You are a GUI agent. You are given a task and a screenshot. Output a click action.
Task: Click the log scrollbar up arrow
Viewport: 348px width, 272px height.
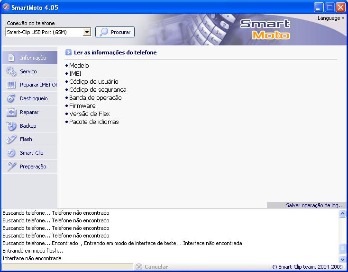coord(342,213)
